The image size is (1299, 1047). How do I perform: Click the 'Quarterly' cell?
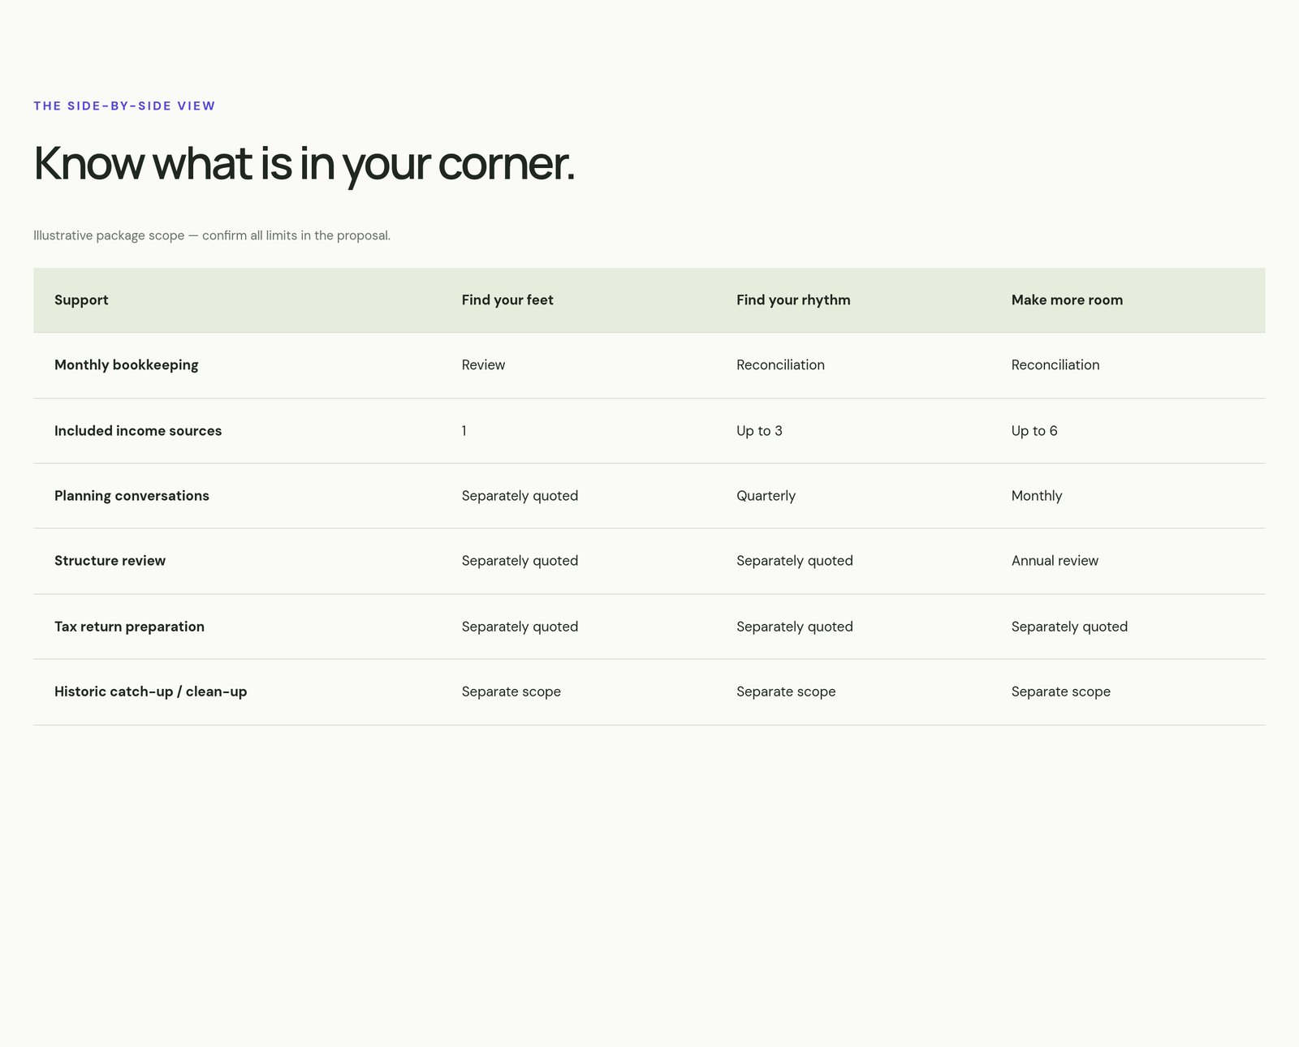(x=766, y=496)
